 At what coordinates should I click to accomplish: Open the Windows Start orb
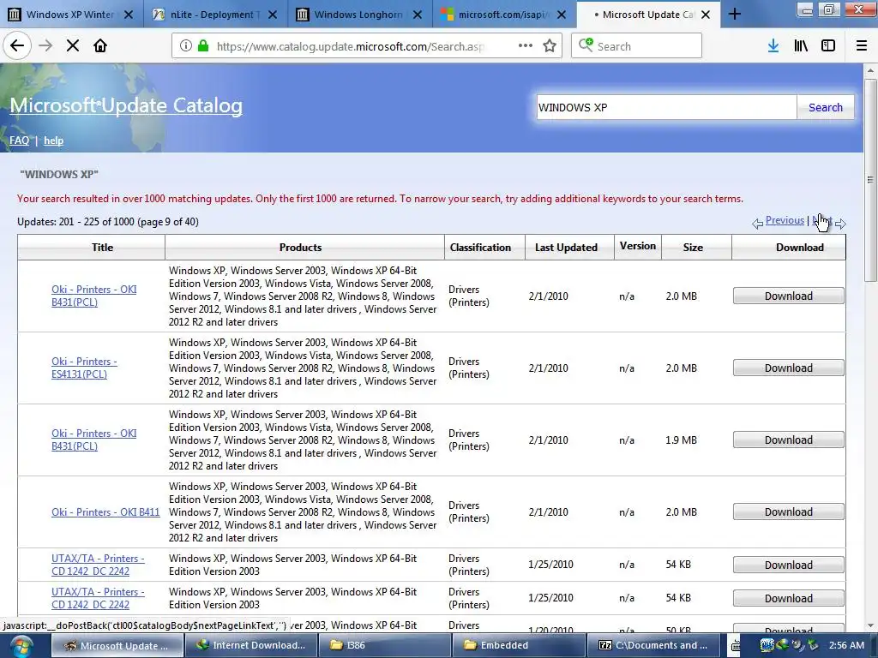coord(21,646)
